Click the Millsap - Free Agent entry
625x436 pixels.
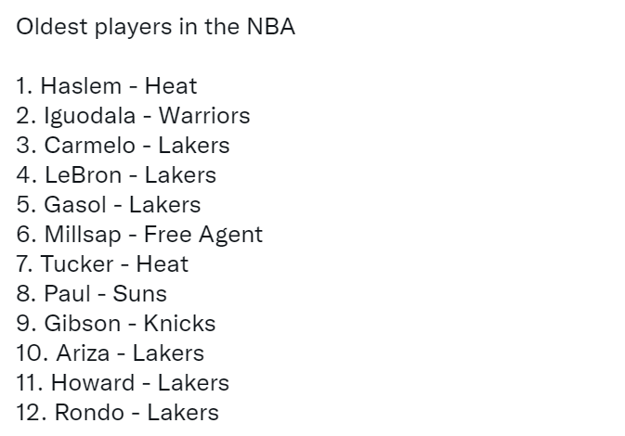[x=139, y=235]
